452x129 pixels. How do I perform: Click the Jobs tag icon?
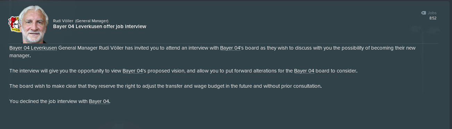pos(423,13)
